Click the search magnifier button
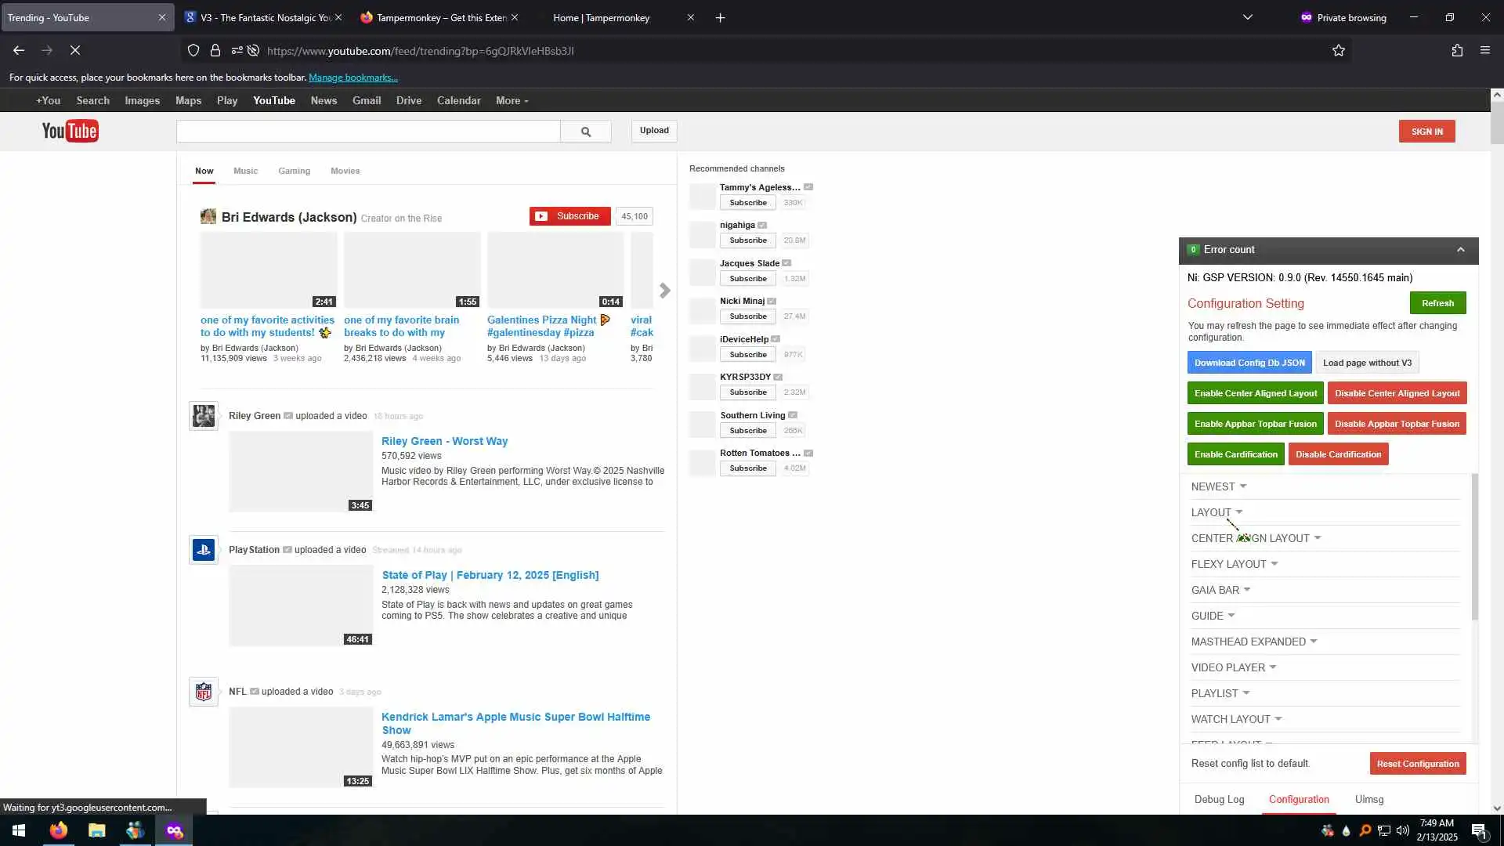 585,132
